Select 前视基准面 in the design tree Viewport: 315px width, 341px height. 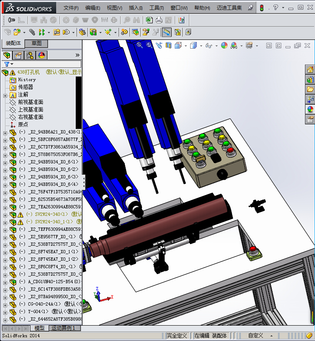point(31,102)
